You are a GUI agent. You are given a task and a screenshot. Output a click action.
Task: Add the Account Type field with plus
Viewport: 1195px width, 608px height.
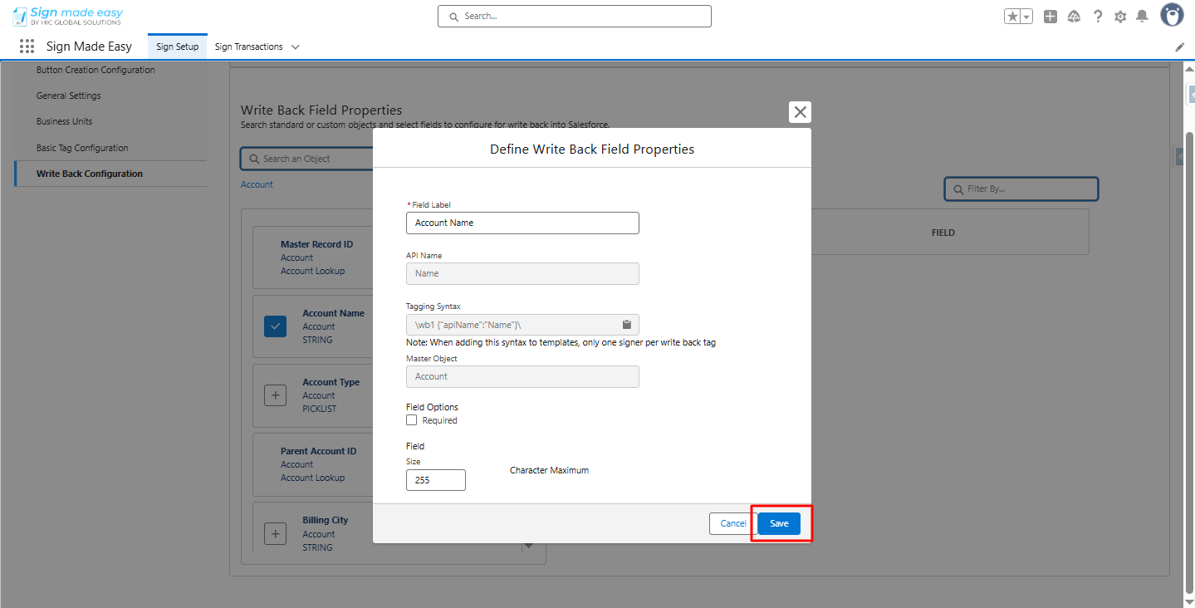[276, 395]
